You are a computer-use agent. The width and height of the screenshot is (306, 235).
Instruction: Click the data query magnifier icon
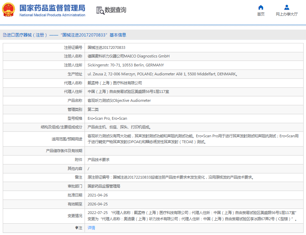click(x=100, y=10)
